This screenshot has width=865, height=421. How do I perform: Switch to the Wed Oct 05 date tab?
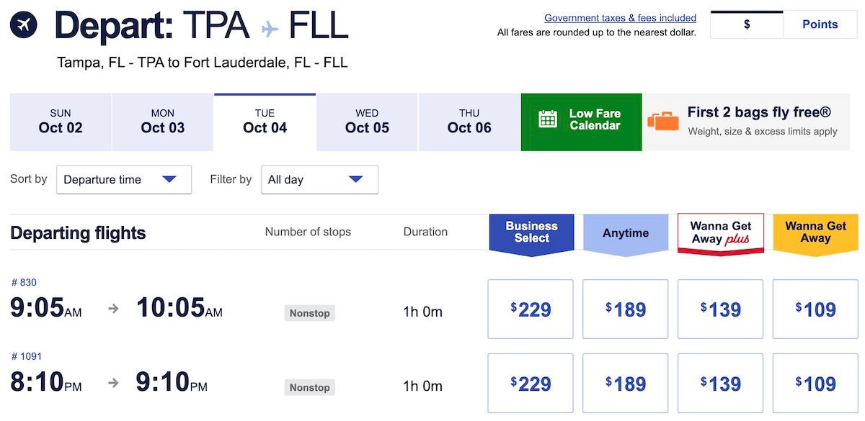tap(366, 122)
